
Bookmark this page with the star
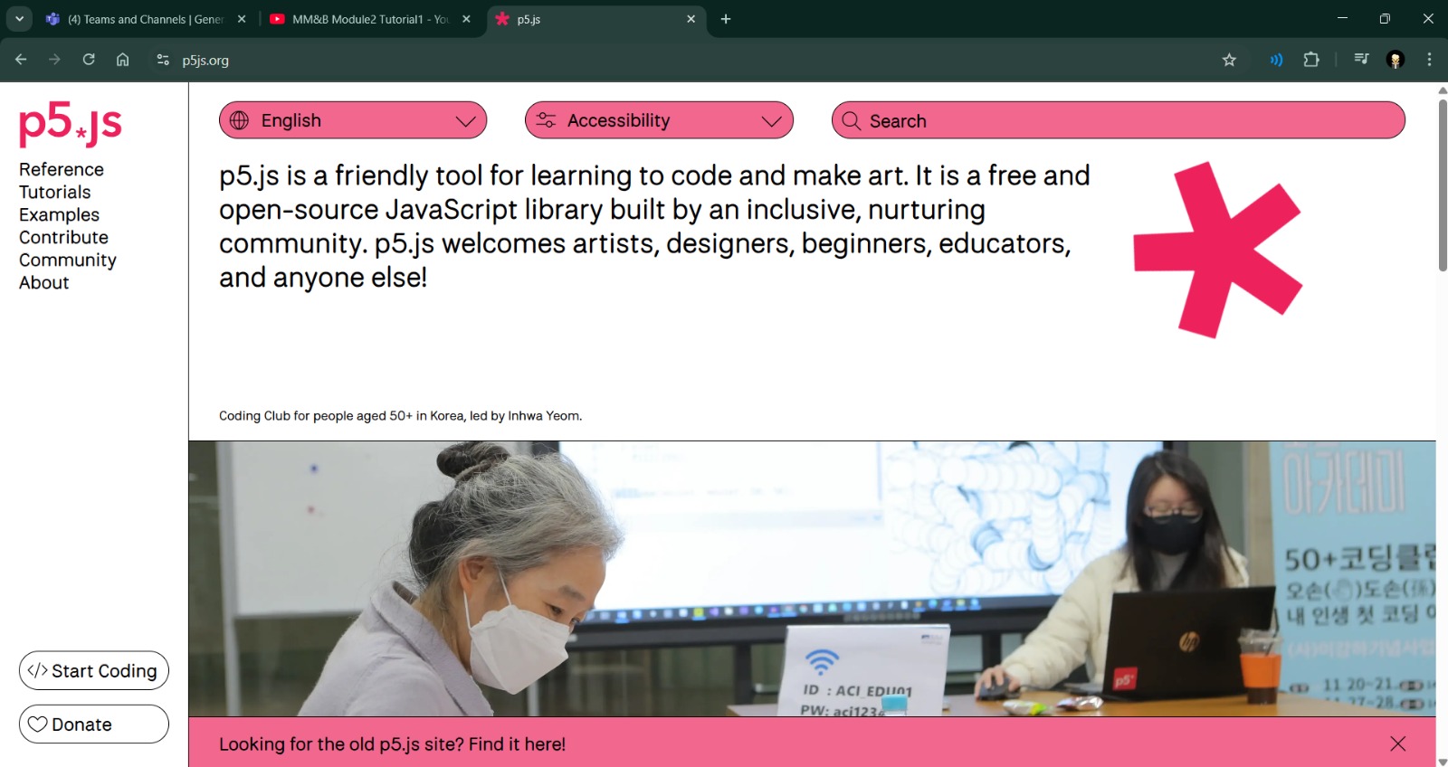coord(1229,60)
